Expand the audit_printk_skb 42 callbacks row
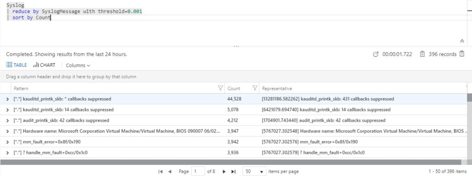The image size is (472, 176). tap(7, 121)
